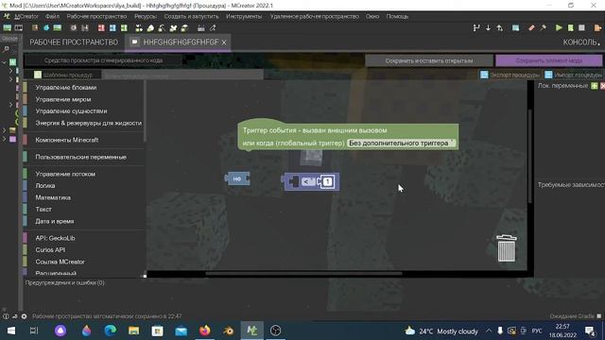Remove local variable with red X icon
The height and width of the screenshot is (340, 605).
click(x=602, y=86)
